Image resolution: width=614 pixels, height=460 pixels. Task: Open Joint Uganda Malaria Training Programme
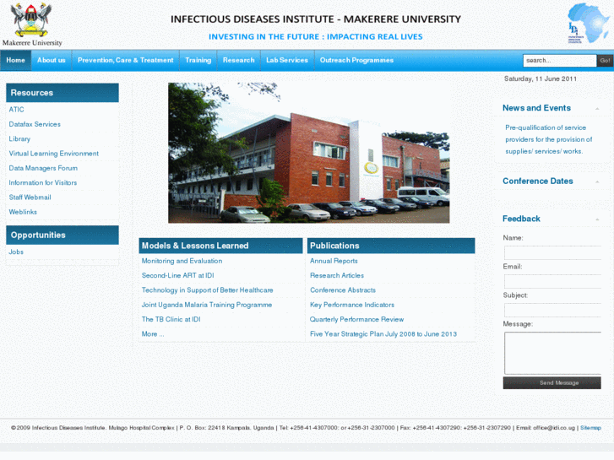pyautogui.click(x=207, y=305)
